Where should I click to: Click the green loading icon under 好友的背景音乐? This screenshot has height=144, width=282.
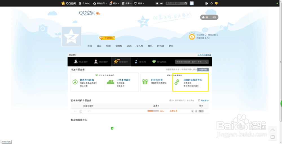[x=112, y=128]
